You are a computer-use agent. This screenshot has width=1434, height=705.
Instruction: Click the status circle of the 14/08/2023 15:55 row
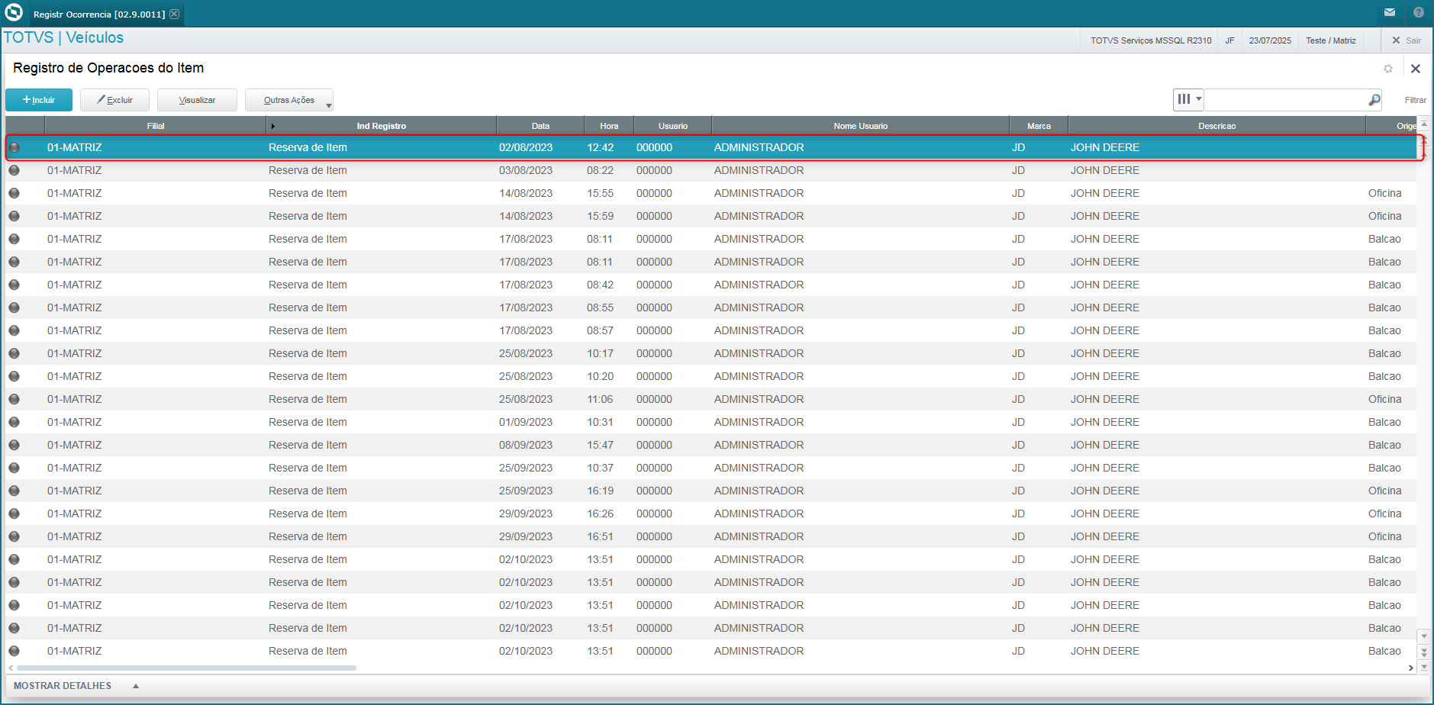14,193
